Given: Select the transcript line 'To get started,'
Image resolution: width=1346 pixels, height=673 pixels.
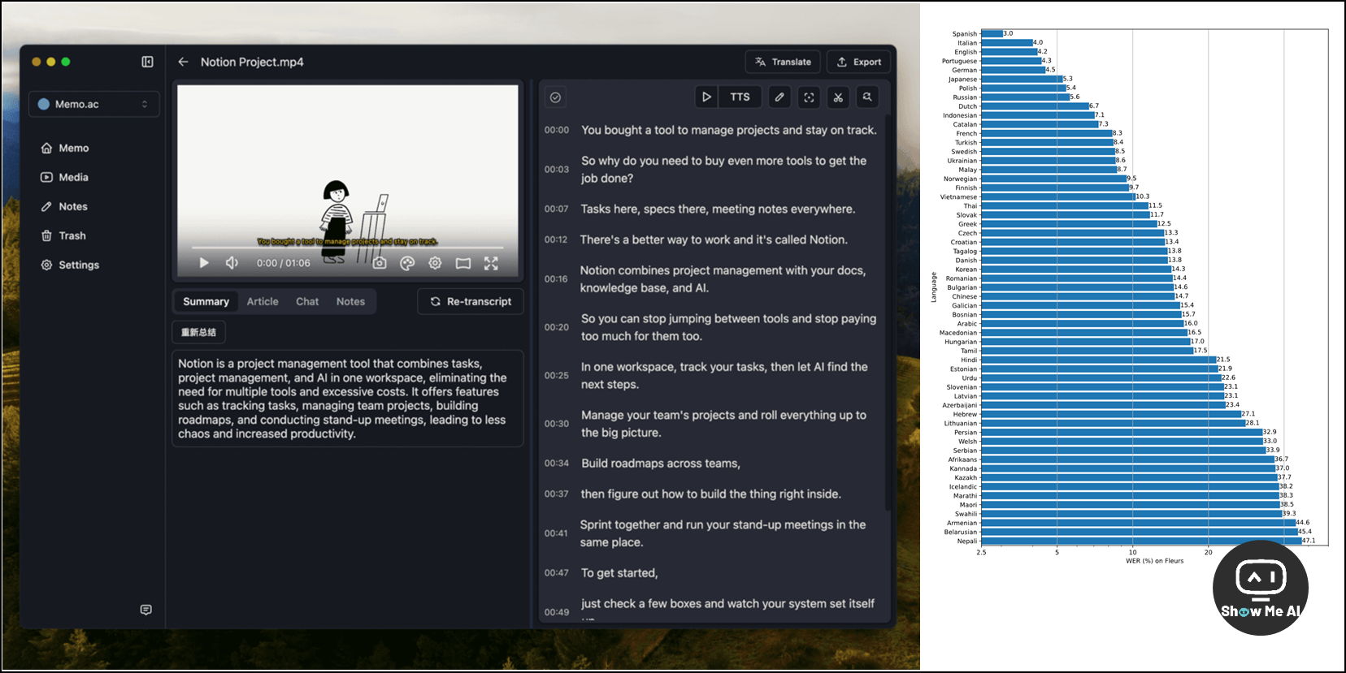Looking at the screenshot, I should pos(619,573).
